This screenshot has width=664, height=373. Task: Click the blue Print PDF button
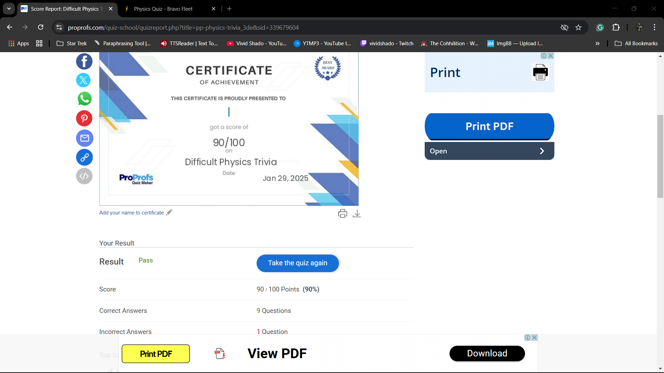pyautogui.click(x=489, y=126)
